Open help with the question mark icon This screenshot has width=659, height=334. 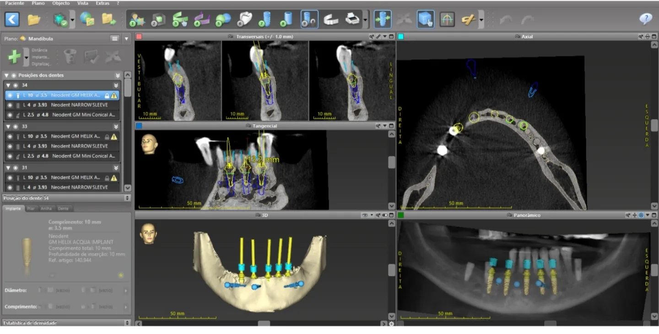[x=646, y=19]
